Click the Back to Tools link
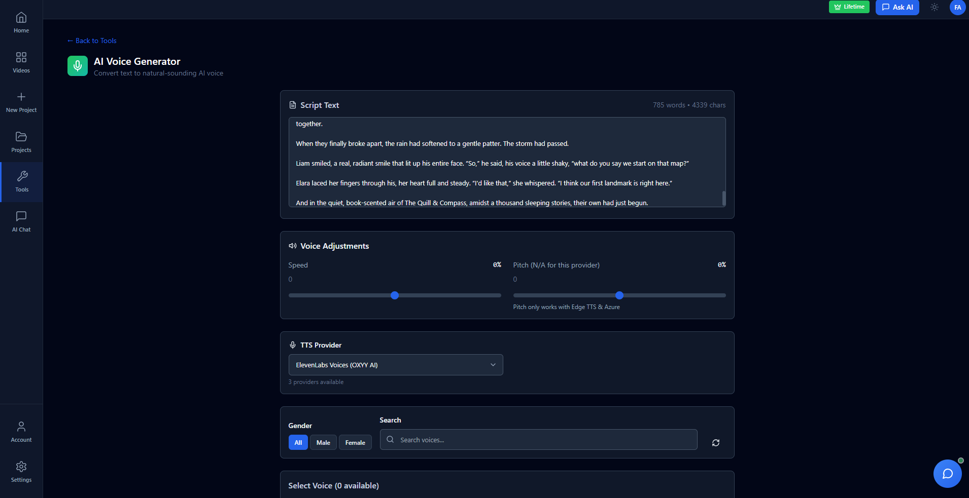The width and height of the screenshot is (969, 498). [x=92, y=41]
